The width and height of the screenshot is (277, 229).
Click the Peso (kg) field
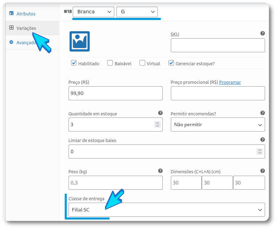point(116,183)
